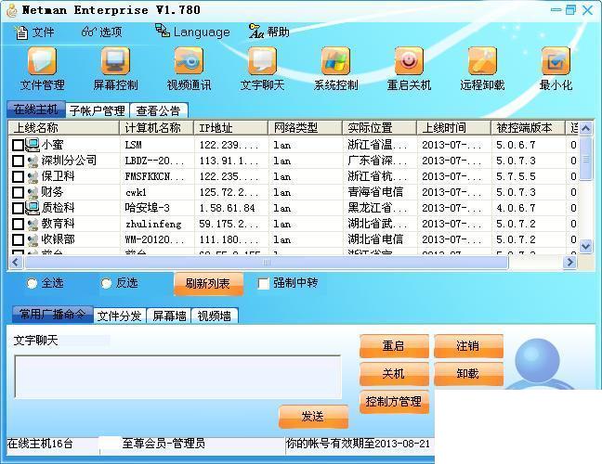Click the list's scroll down arrow
This screenshot has height=464, width=602.
point(585,246)
